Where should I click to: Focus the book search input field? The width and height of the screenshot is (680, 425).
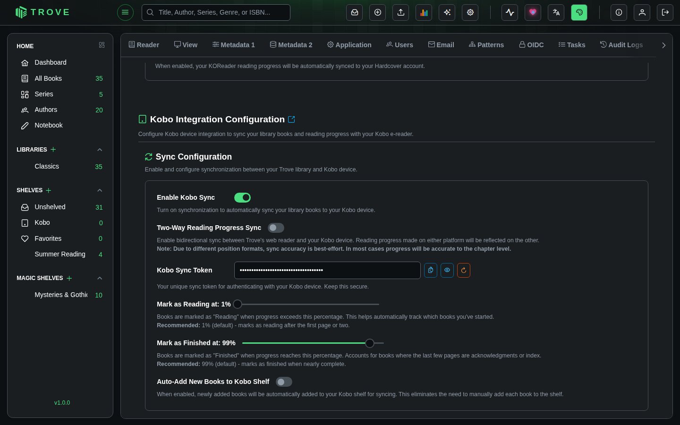216,12
